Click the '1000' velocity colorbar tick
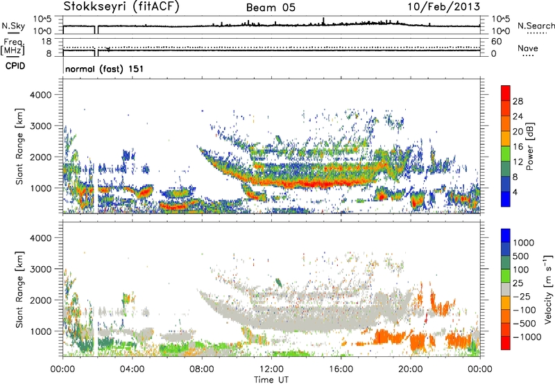 (x=523, y=243)
